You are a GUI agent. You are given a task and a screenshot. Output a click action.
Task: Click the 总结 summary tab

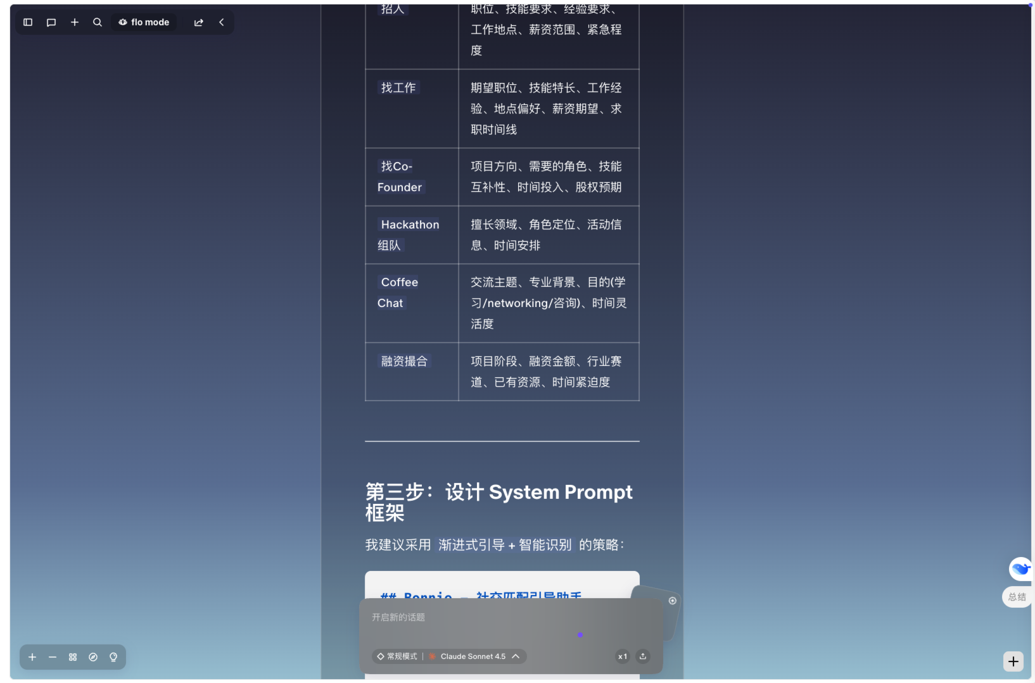(x=1017, y=597)
